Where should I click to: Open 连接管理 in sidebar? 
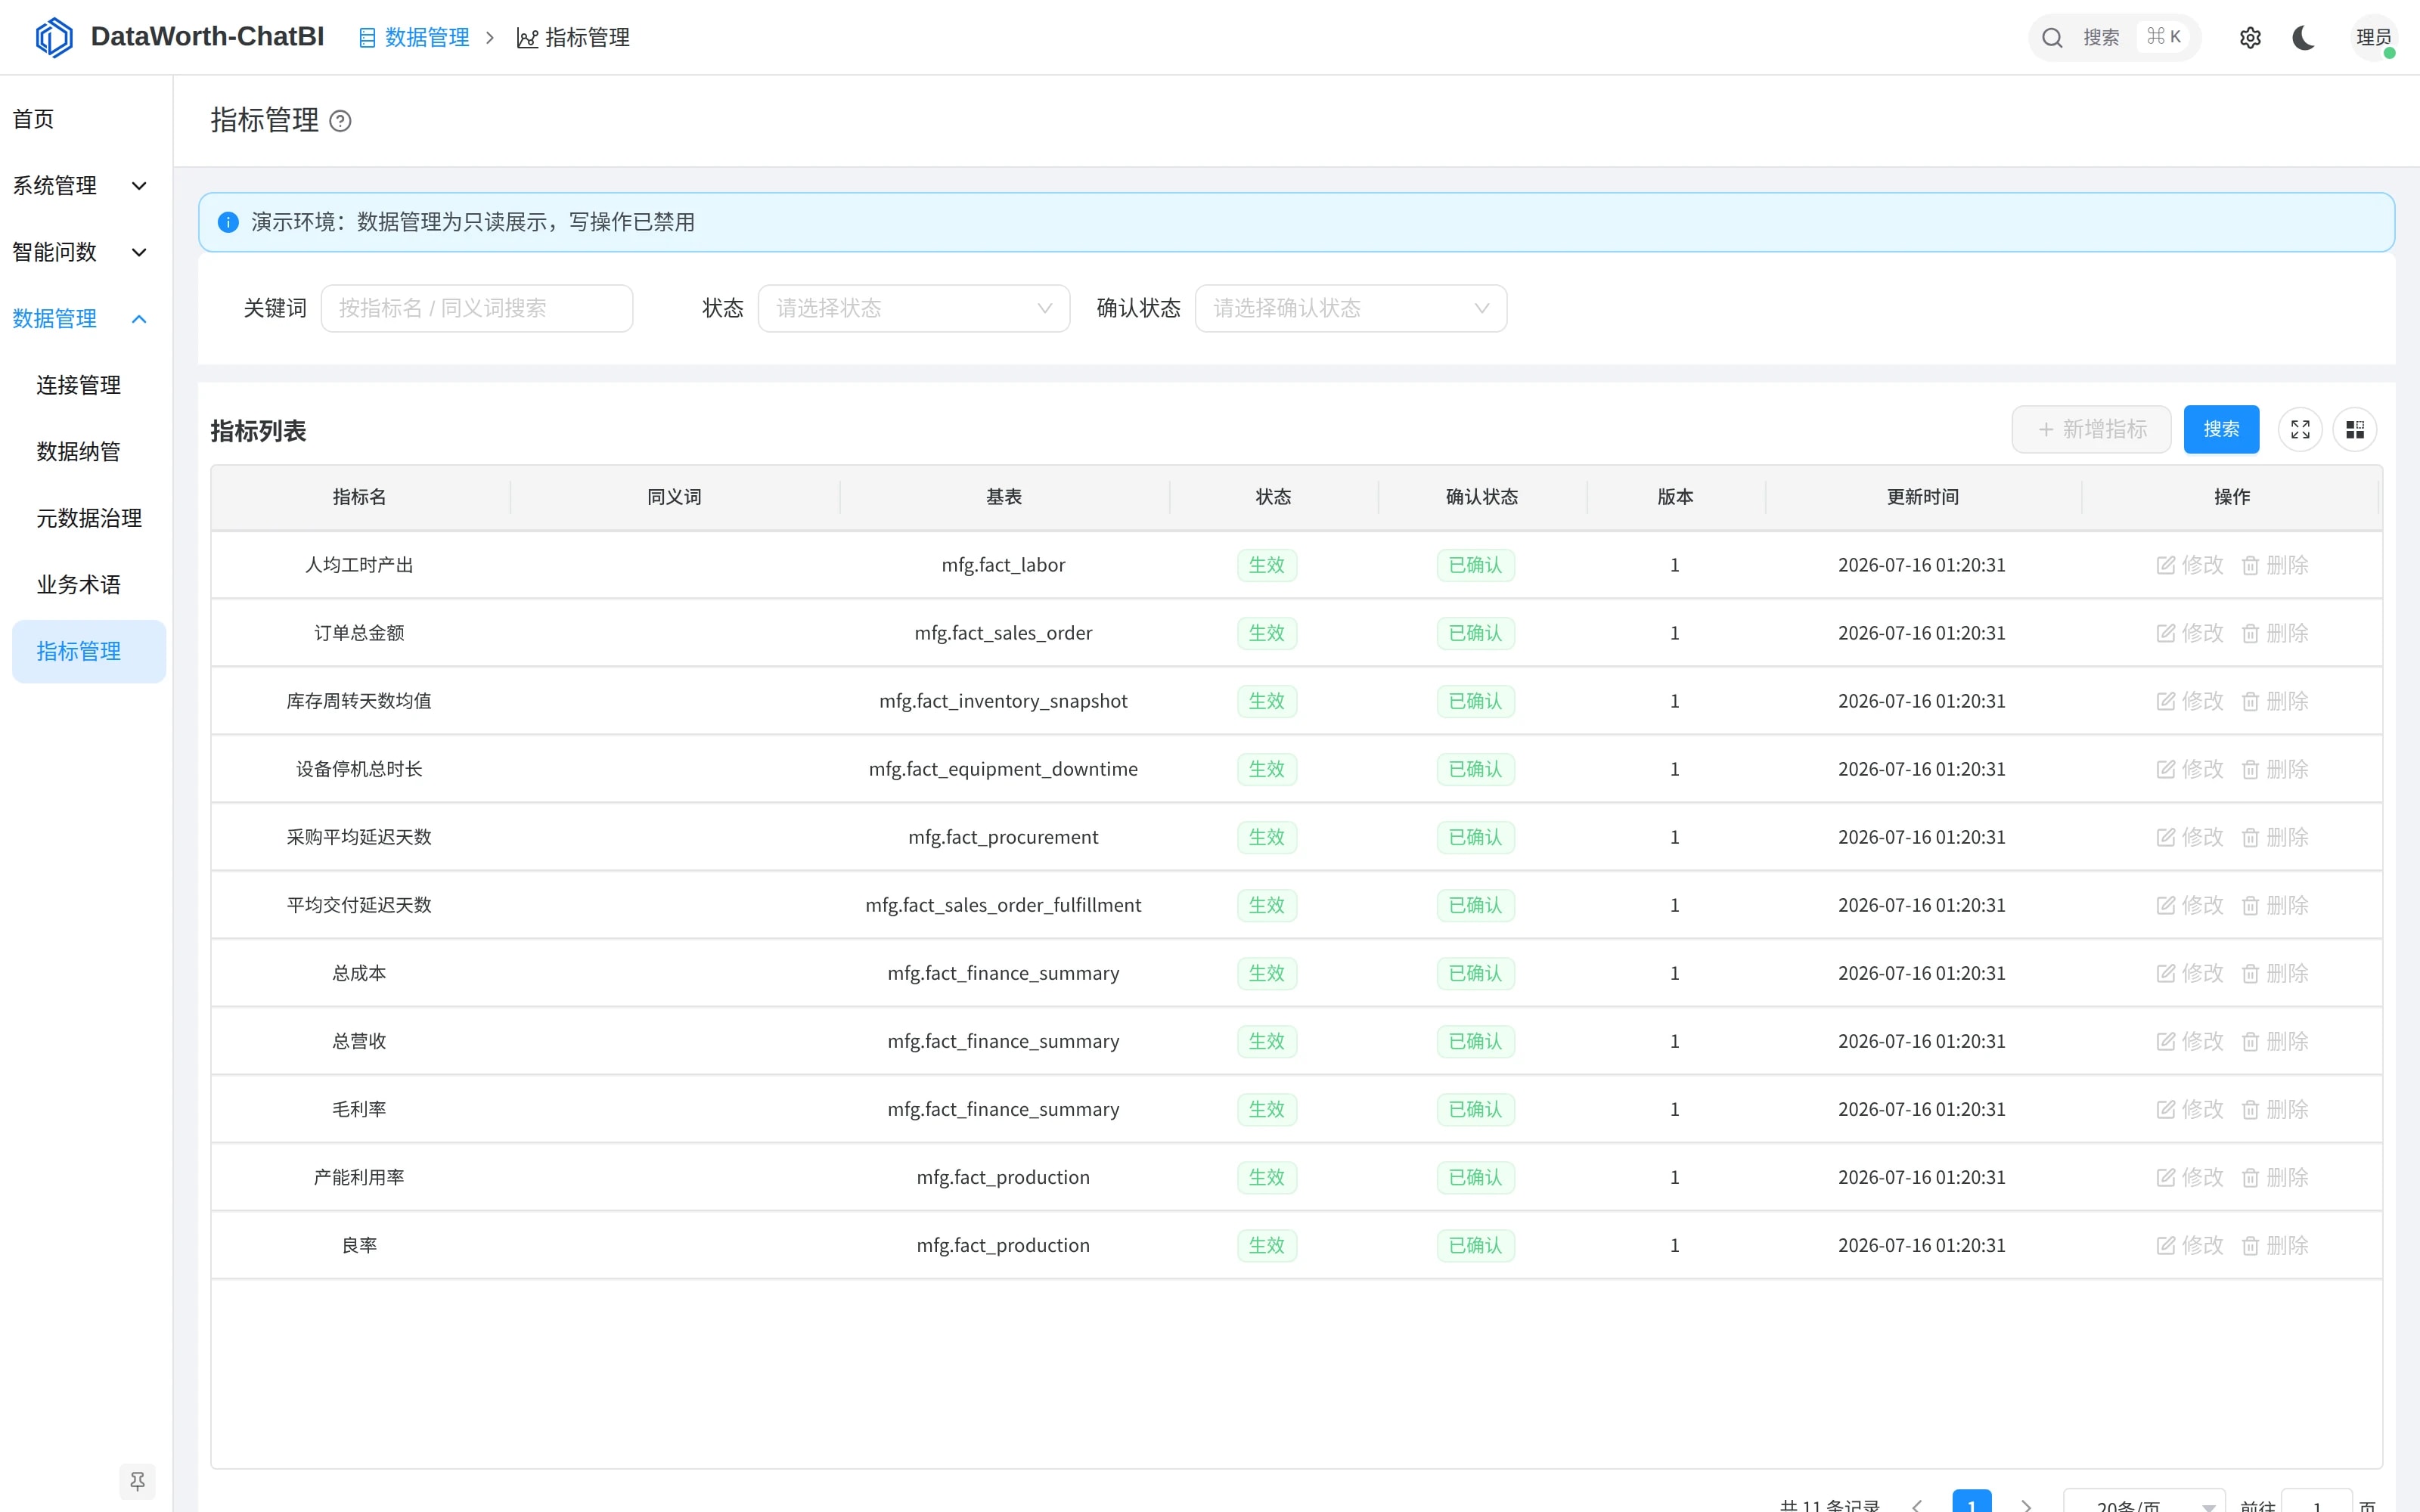pos(79,385)
